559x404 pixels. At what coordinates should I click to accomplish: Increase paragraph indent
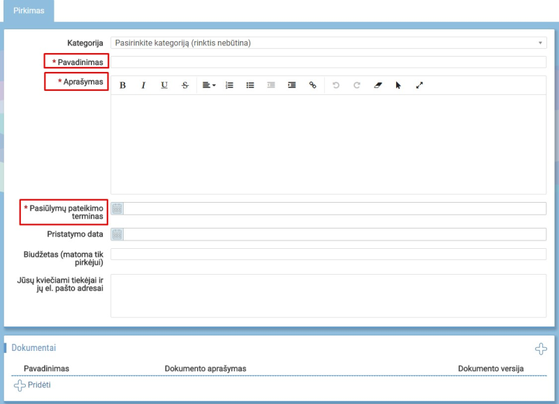(x=292, y=85)
